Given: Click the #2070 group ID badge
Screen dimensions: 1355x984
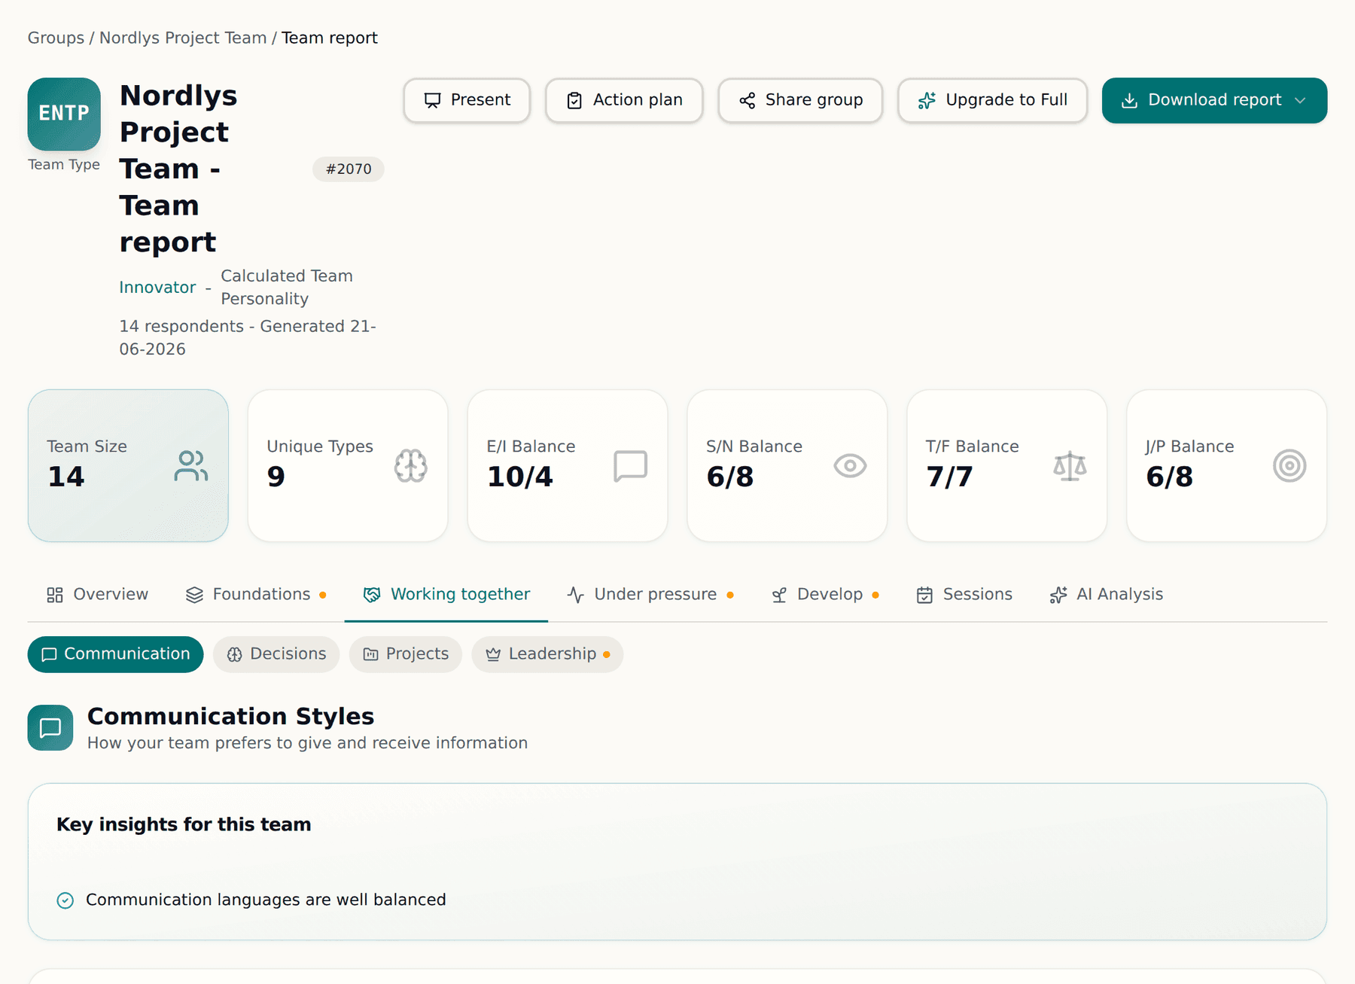Looking at the screenshot, I should point(349,169).
